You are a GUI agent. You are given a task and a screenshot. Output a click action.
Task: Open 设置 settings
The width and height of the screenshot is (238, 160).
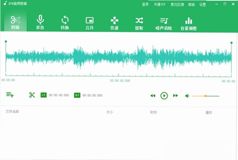[x=203, y=5]
